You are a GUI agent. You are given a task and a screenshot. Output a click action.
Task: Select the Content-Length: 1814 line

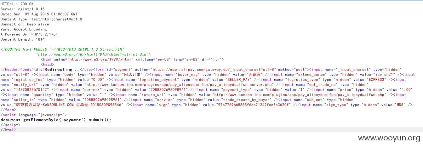(23, 39)
